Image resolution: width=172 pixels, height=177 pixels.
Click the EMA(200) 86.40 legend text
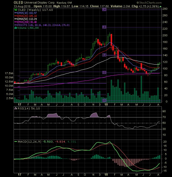click(27, 22)
